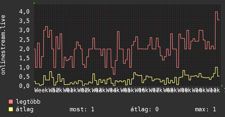The height and width of the screenshot is (117, 225).
Task: Click the green arrow ending the x-axis
Action: point(222,86)
